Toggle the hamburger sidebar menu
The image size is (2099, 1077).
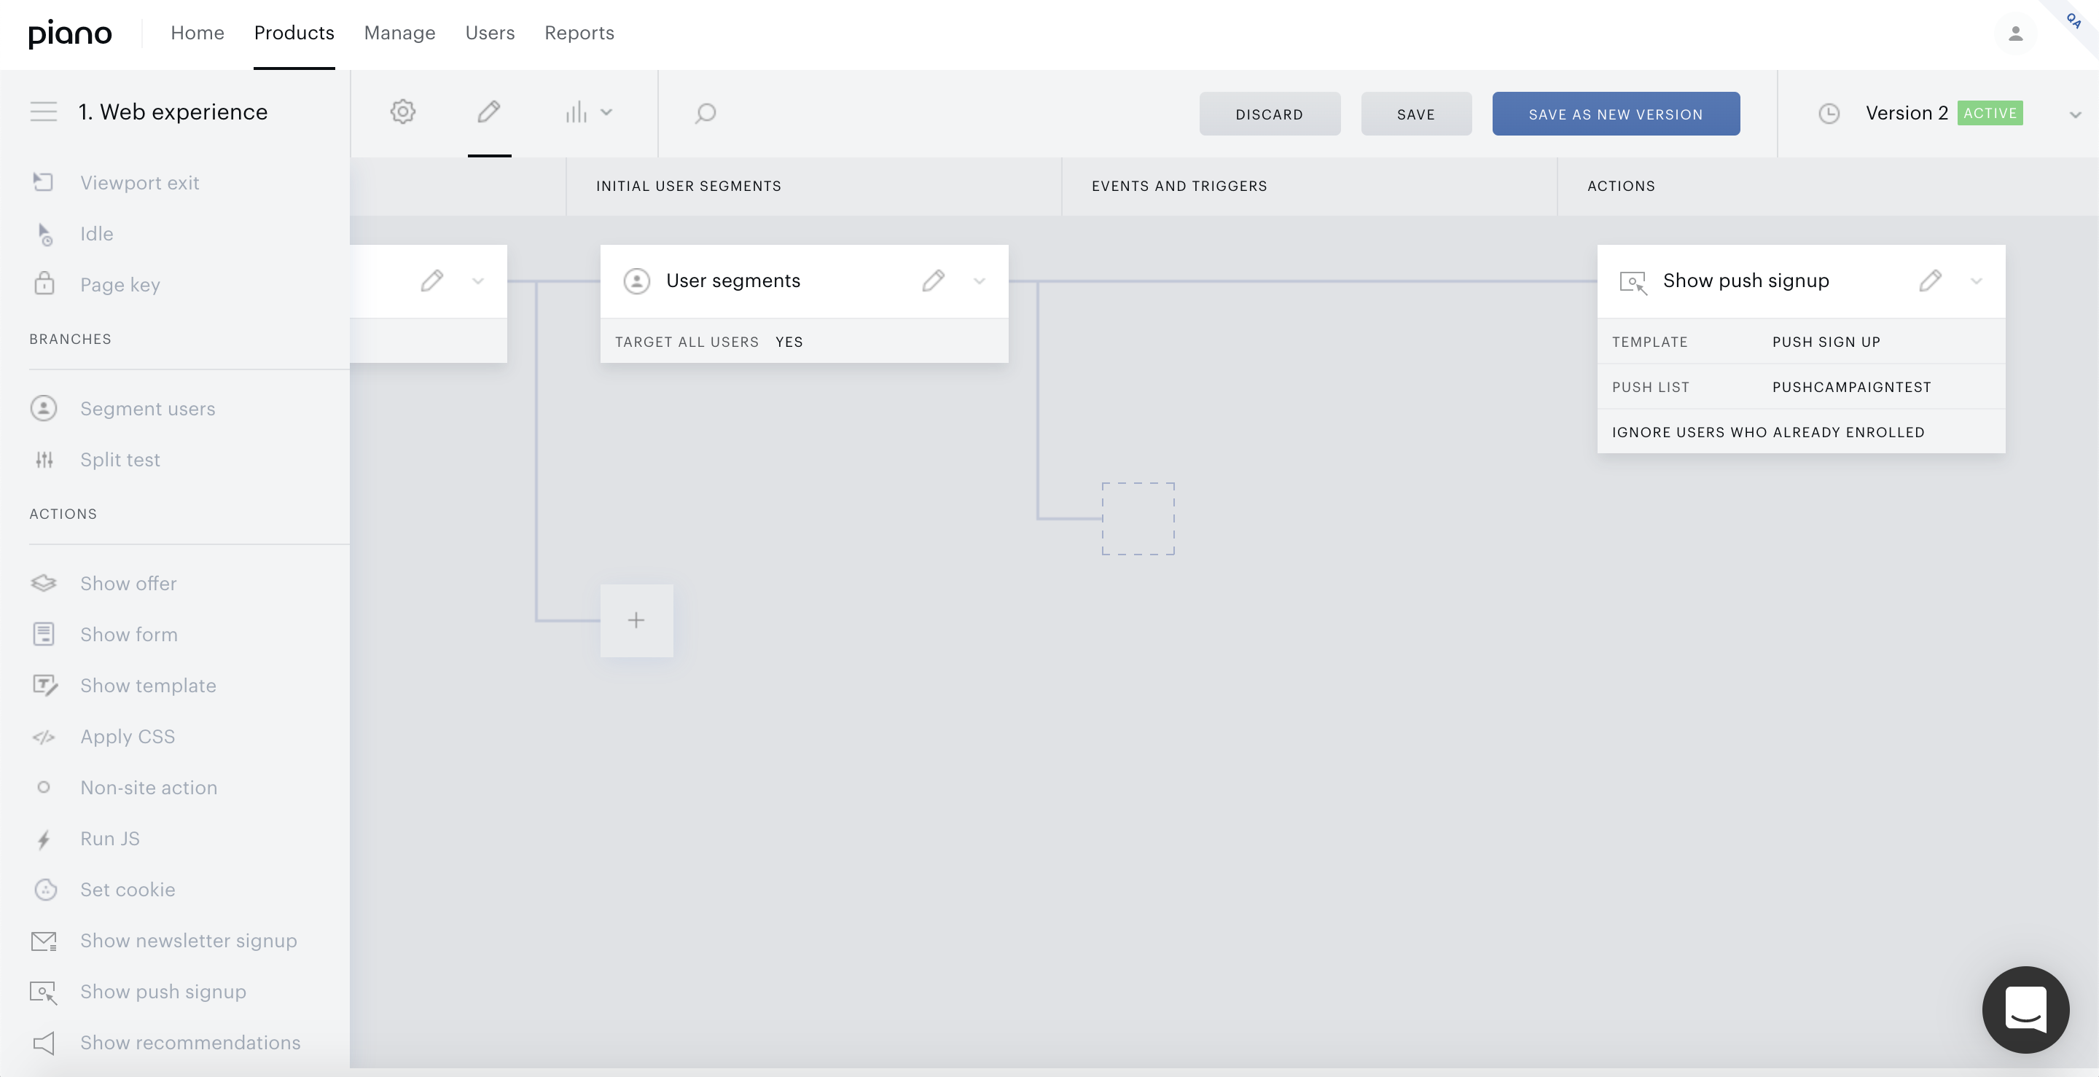(x=44, y=111)
